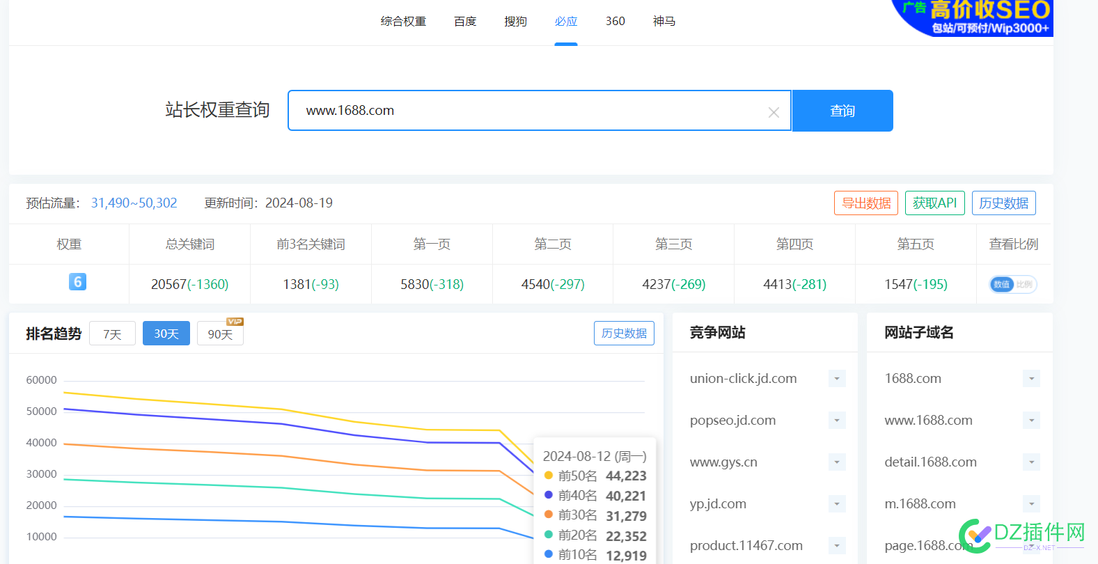Expand the popseo.jd.com dropdown arrow

tap(837, 421)
